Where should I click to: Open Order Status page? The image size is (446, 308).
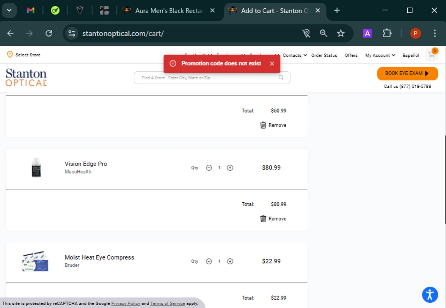[324, 55]
